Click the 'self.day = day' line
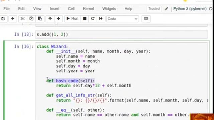Viewport: 214px width, 120px height. [x=73, y=66]
